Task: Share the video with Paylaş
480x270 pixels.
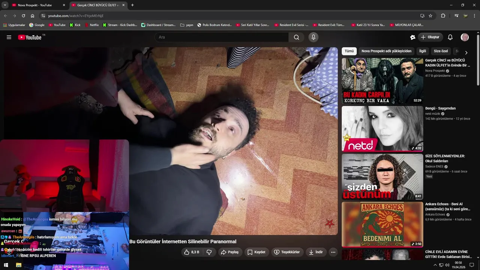Action: (229, 252)
